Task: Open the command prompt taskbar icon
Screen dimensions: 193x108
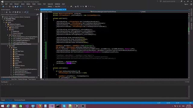Action: [58, 106]
